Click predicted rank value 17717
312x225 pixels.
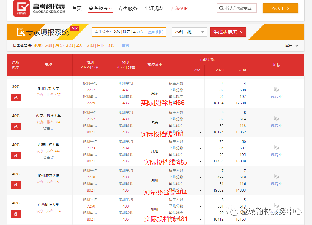click(90, 90)
